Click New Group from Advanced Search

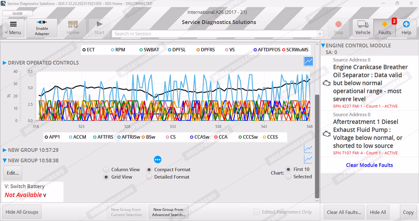click(168, 212)
